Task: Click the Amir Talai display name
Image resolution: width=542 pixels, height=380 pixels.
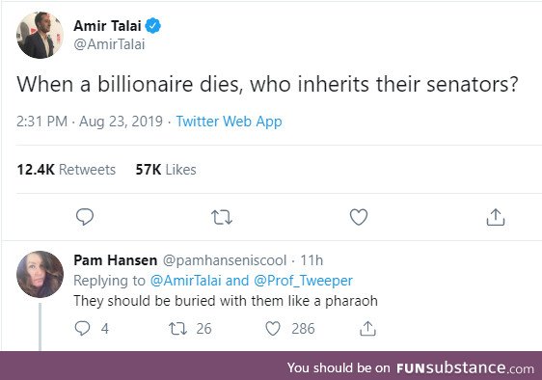Action: [107, 26]
